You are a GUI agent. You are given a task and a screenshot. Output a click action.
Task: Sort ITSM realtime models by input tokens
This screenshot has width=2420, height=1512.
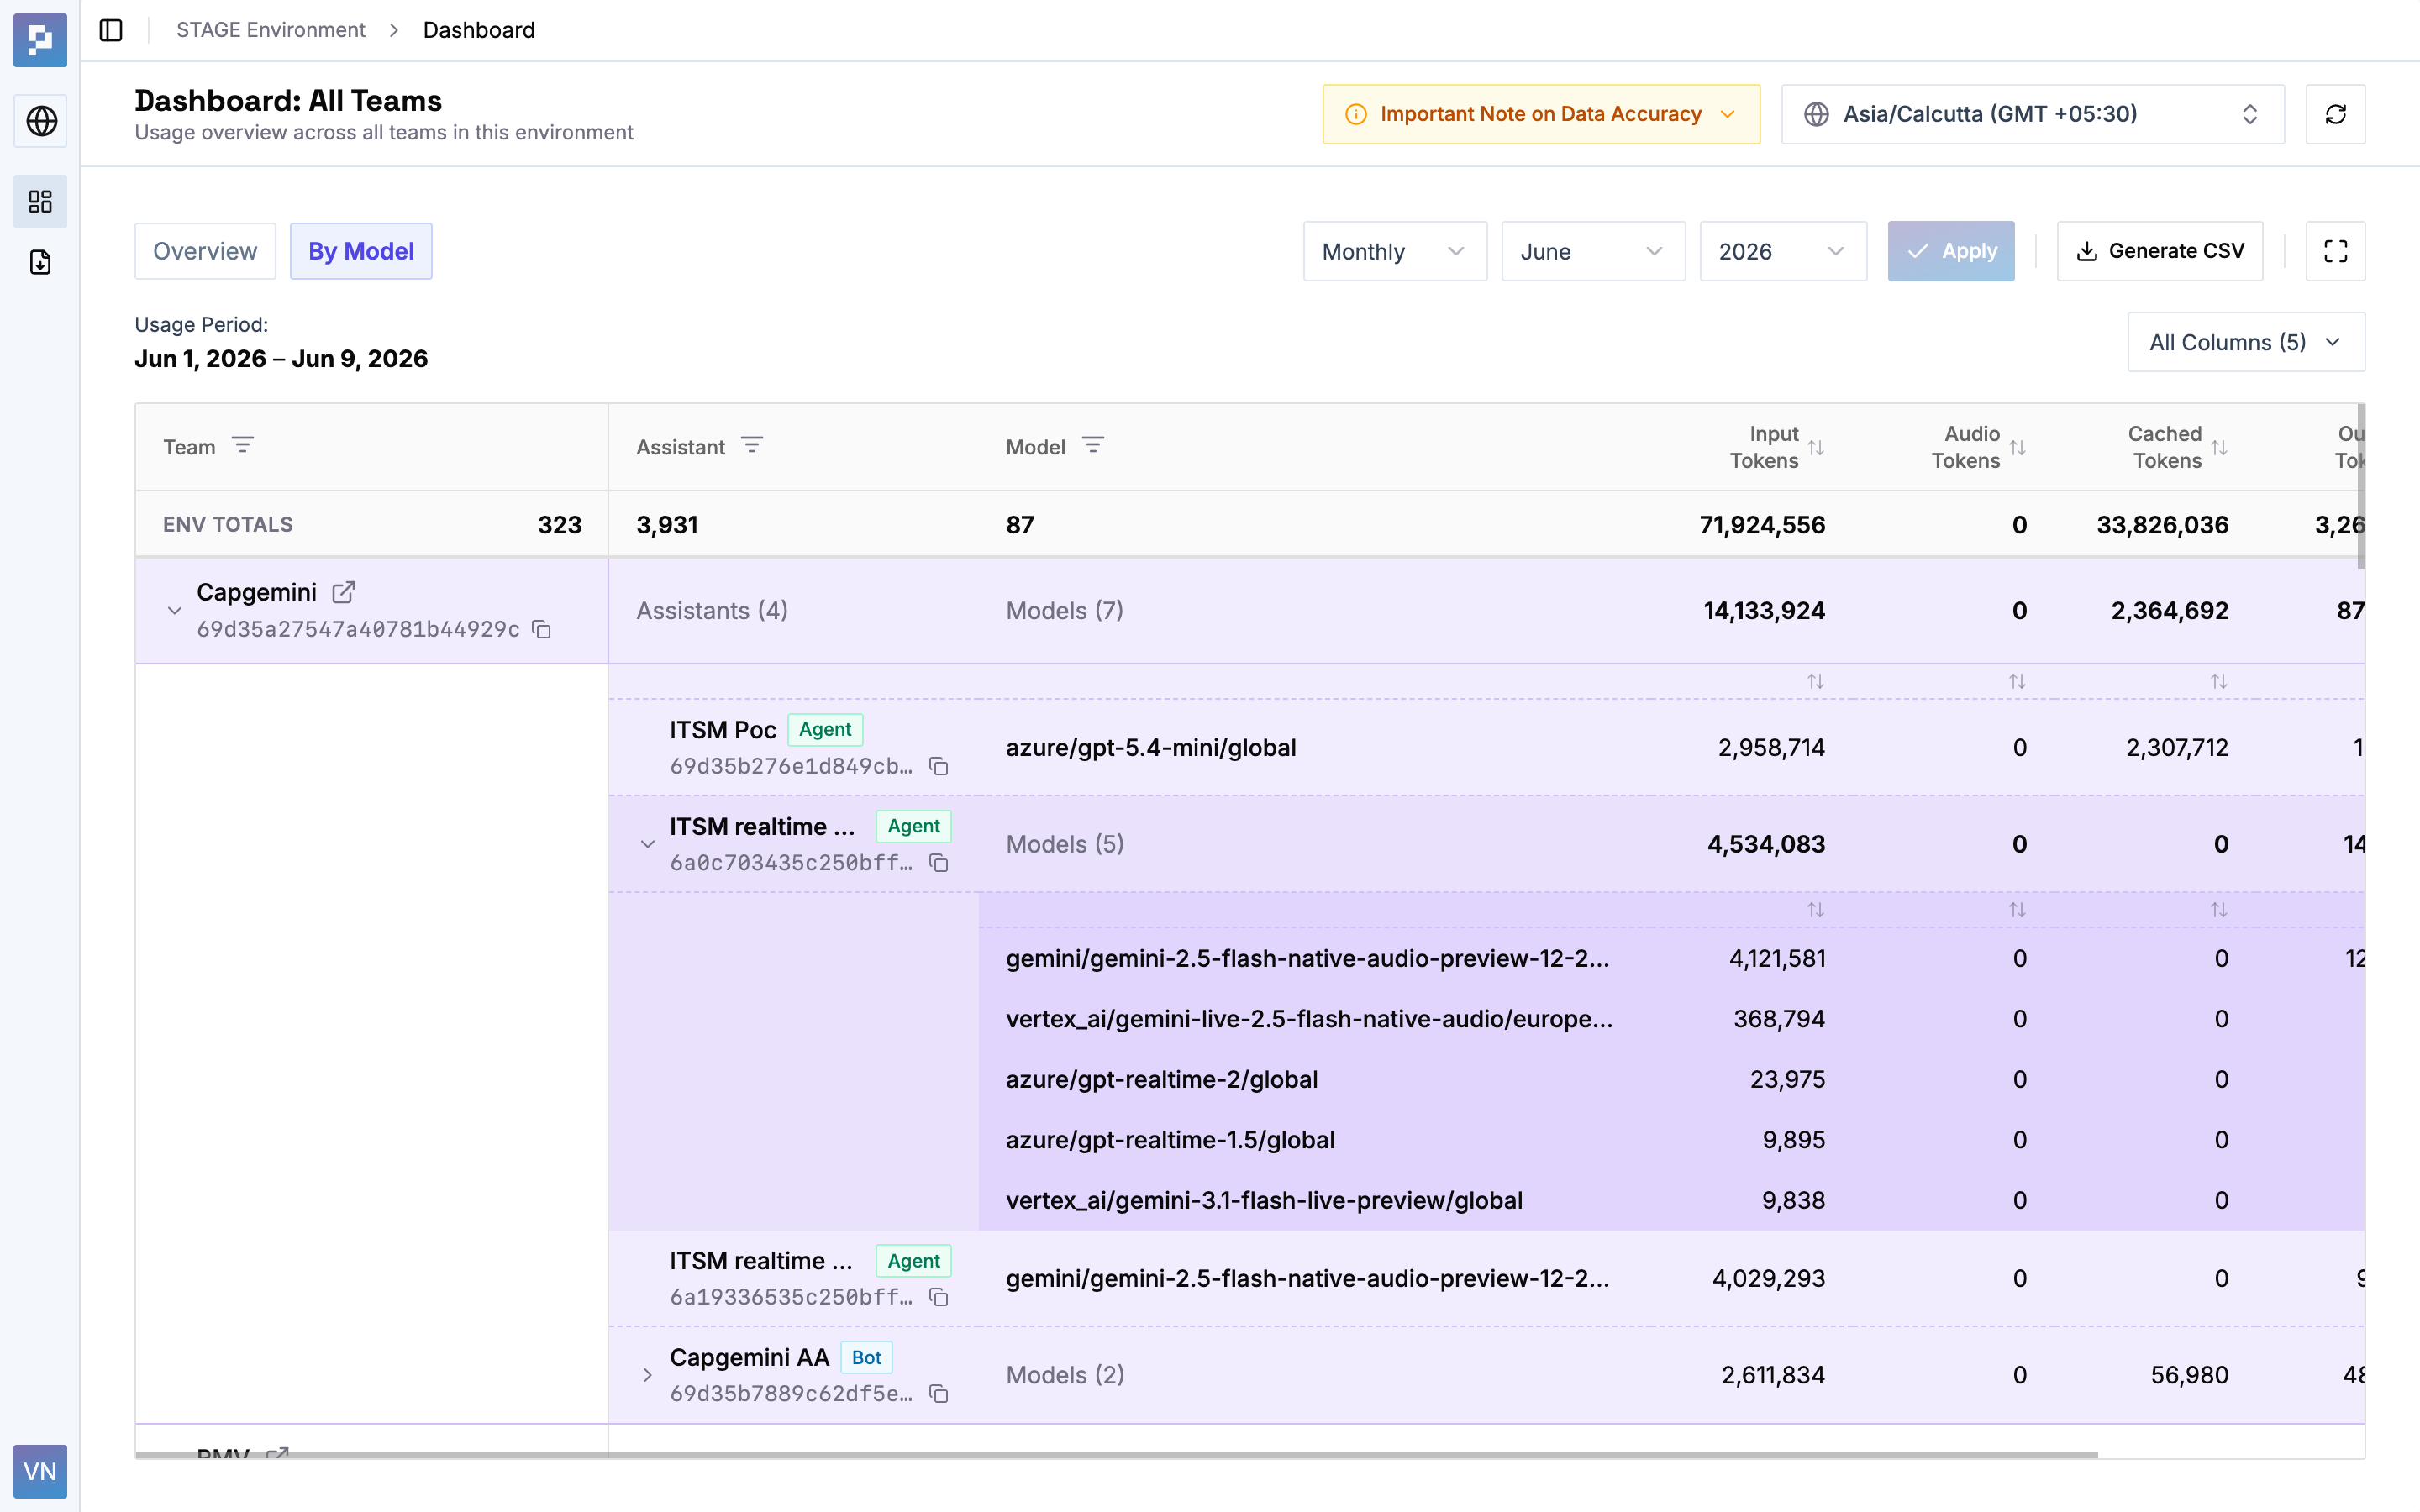click(x=1816, y=910)
